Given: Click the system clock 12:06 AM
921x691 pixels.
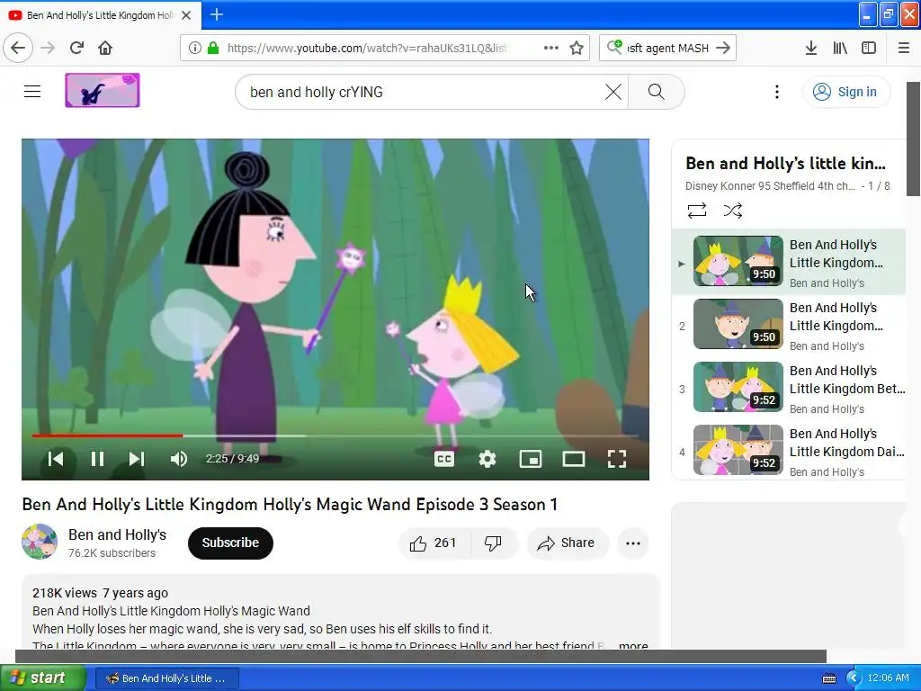Looking at the screenshot, I should 888,678.
